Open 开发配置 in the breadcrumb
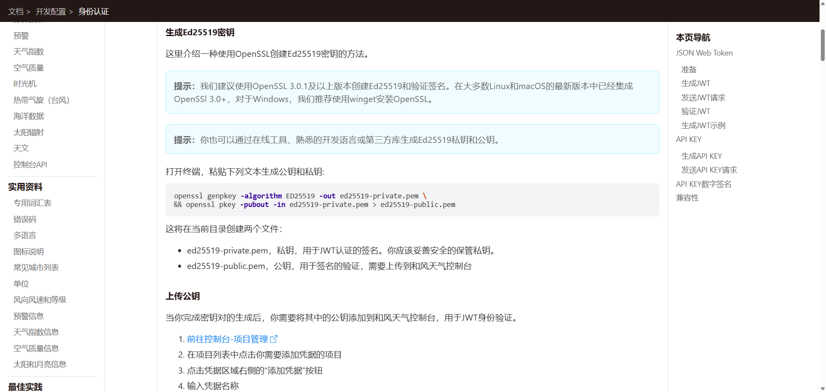Image resolution: width=826 pixels, height=392 pixels. tap(51, 12)
